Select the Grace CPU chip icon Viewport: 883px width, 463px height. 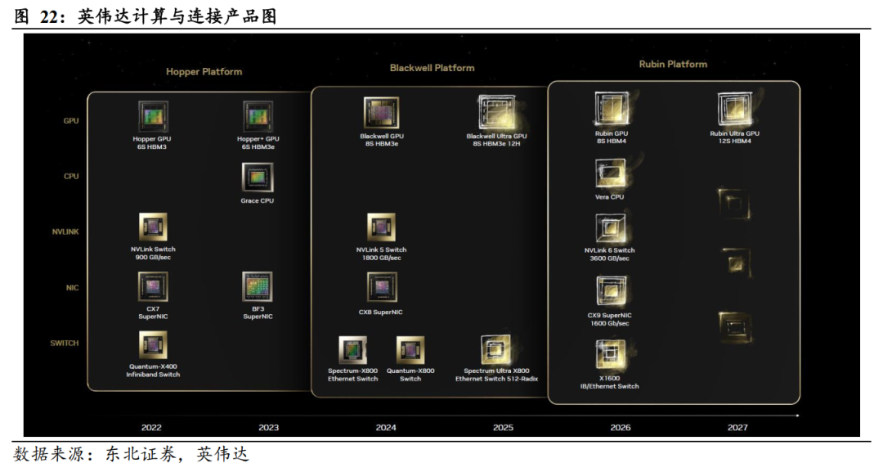pyautogui.click(x=258, y=178)
